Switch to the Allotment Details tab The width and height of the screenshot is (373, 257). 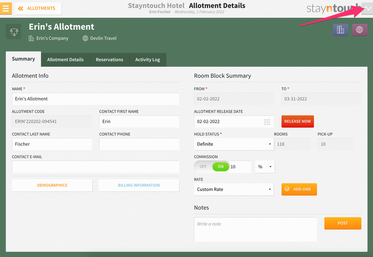[65, 60]
